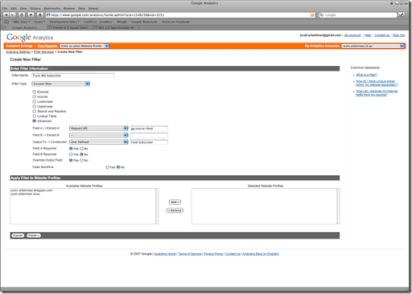Image resolution: width=412 pixels, height=294 pixels.
Task: Set Case Sensitive to Yes
Action: 107,167
